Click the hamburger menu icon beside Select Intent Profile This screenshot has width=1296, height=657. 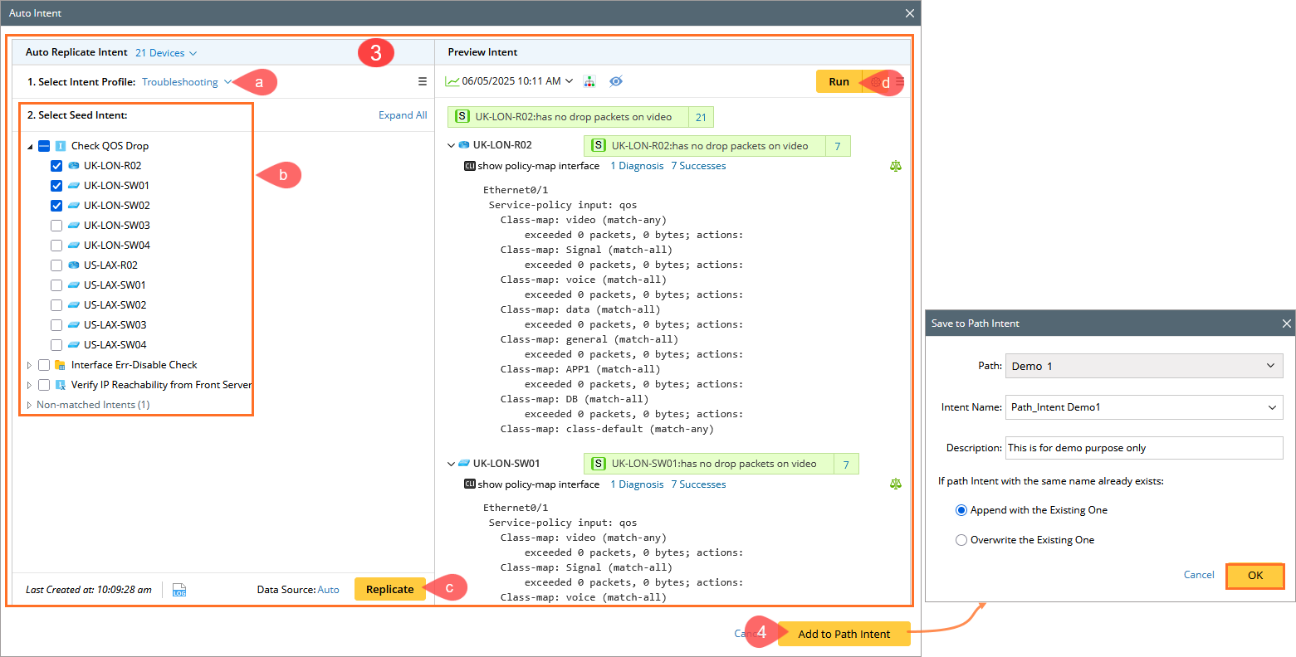(x=423, y=81)
